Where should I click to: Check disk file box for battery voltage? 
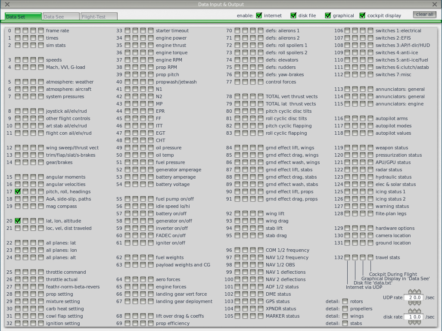click(135, 184)
